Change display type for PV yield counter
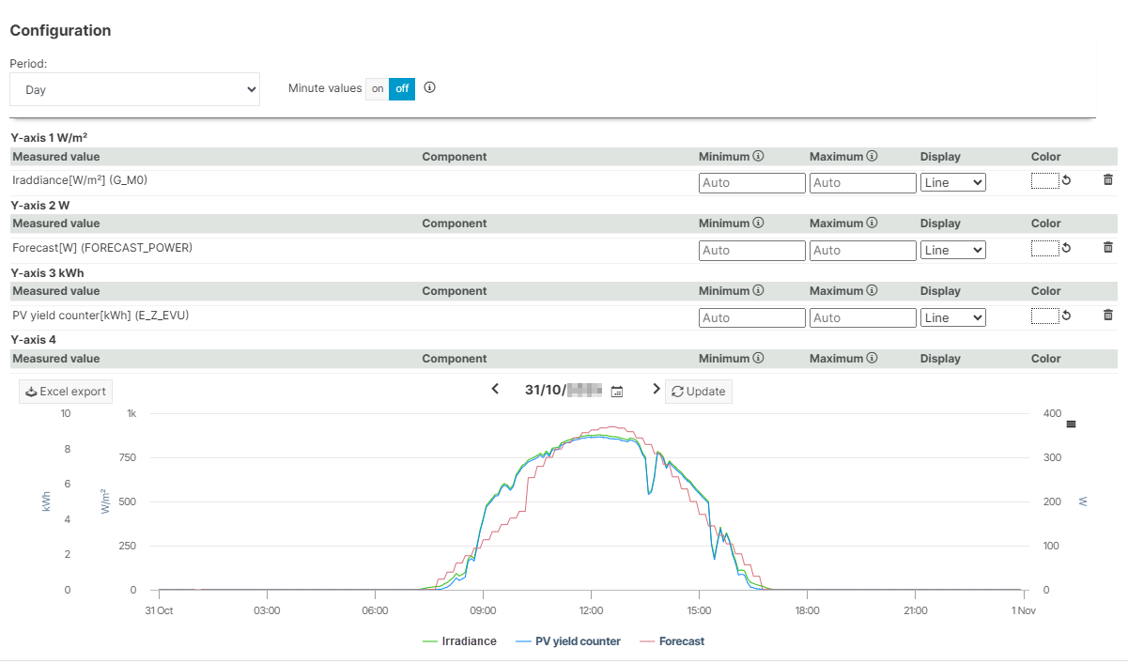The image size is (1128, 663). [x=952, y=317]
